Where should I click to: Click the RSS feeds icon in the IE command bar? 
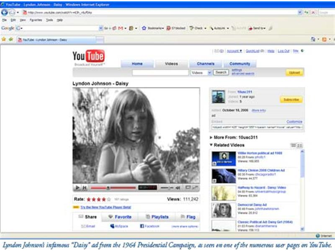pos(324,39)
